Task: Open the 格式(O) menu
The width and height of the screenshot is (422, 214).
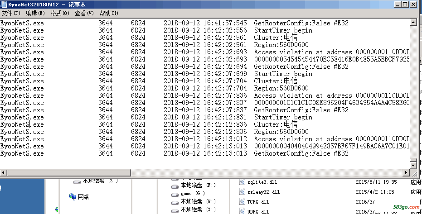Action: (x=60, y=13)
